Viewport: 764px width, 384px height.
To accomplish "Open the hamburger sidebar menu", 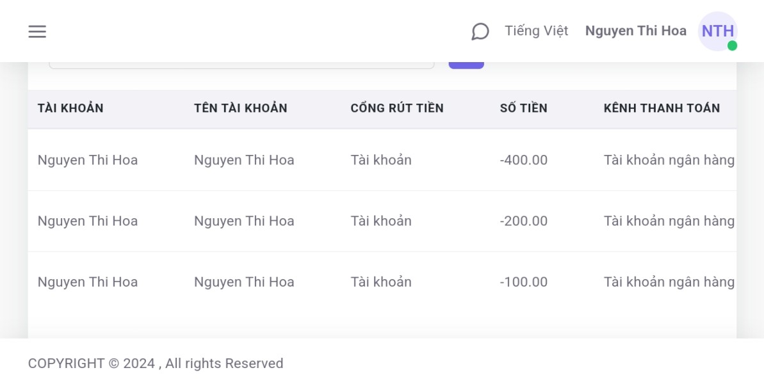I will (x=37, y=31).
